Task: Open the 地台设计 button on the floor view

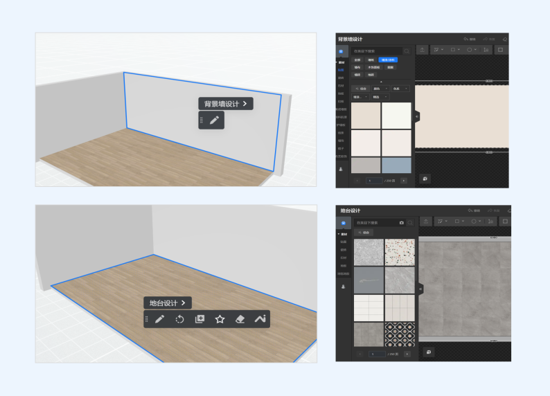Action: coord(168,303)
